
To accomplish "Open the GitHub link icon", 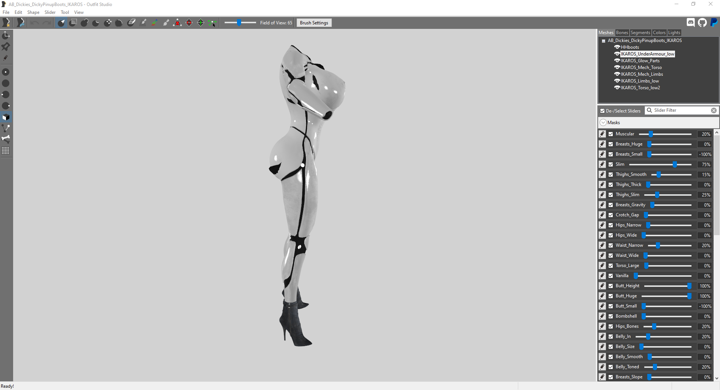I will click(702, 22).
